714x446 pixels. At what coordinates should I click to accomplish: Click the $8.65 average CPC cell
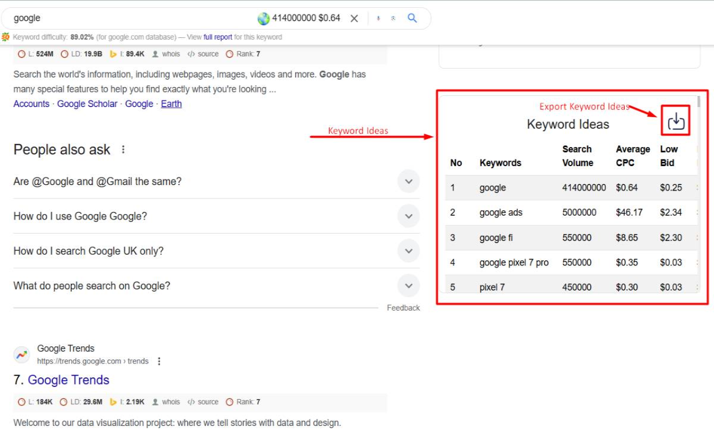coord(627,237)
